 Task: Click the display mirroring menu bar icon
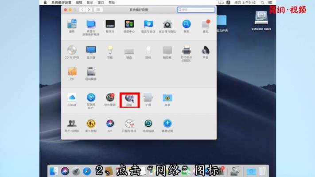[x=221, y=3]
